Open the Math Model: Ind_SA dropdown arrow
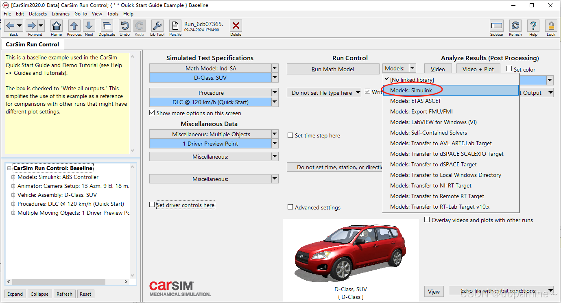561x303 pixels. [x=275, y=68]
